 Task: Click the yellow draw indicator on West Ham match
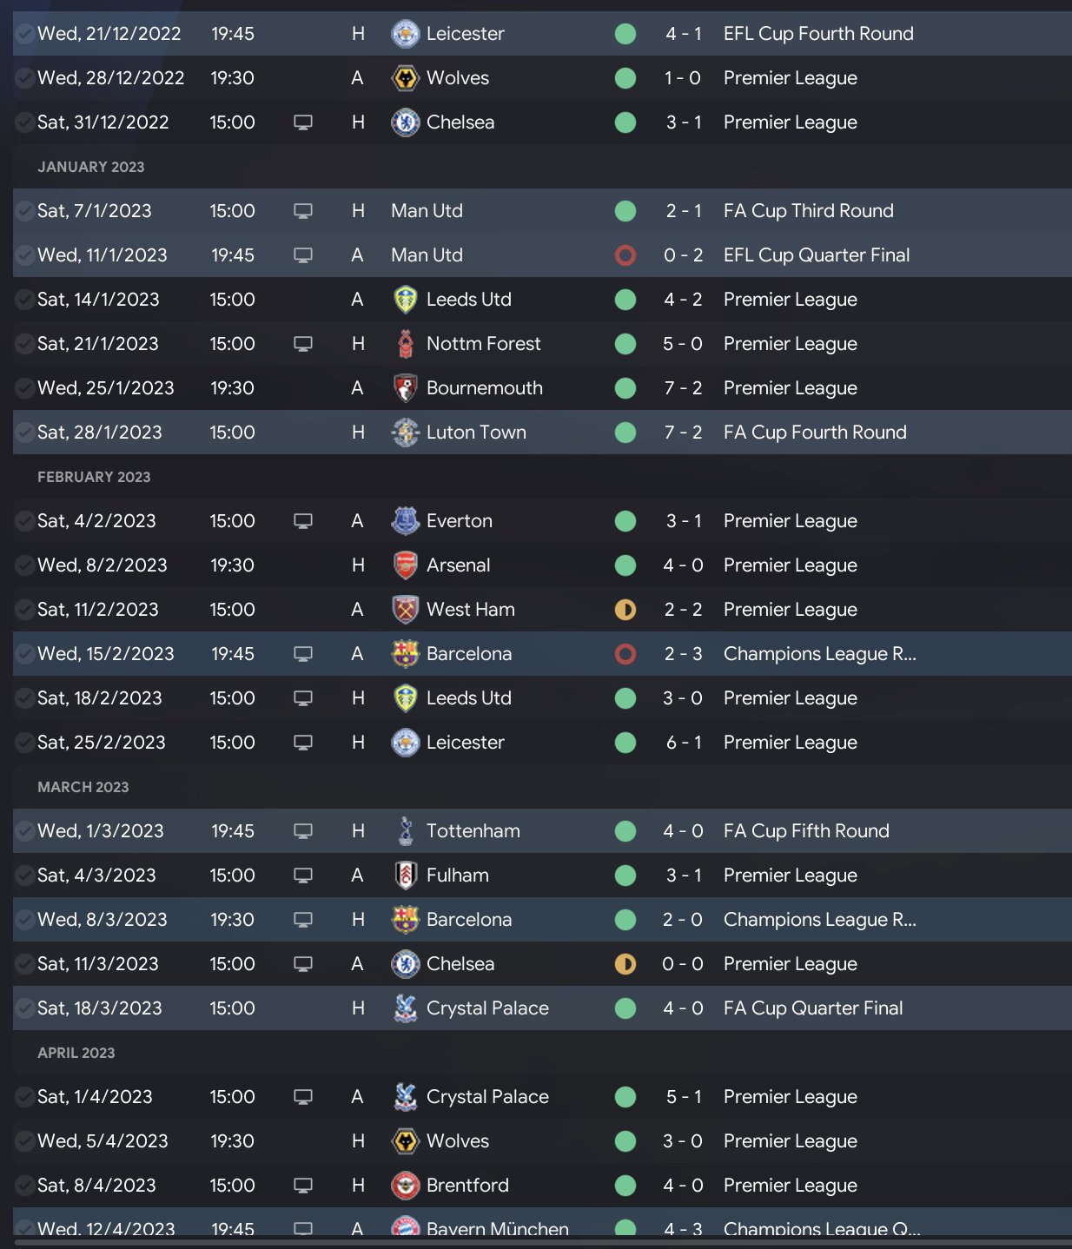tap(625, 610)
